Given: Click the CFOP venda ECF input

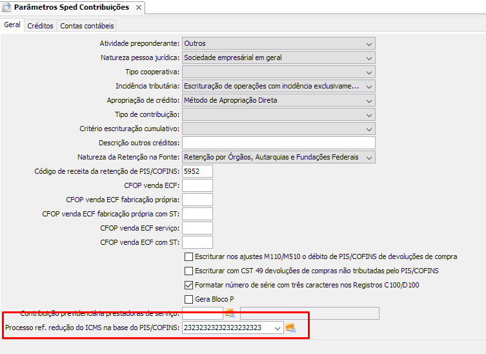Looking at the screenshot, I should (197, 185).
